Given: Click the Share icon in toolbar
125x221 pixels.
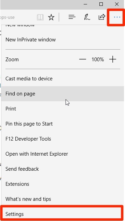Looking at the screenshot, I should click(x=102, y=17).
